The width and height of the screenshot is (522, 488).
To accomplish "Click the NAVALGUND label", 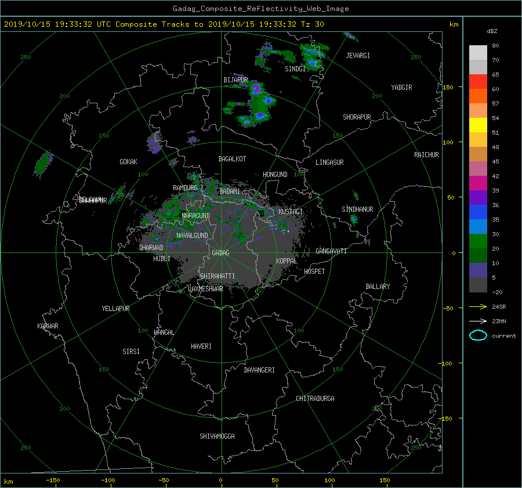I will 192,236.
